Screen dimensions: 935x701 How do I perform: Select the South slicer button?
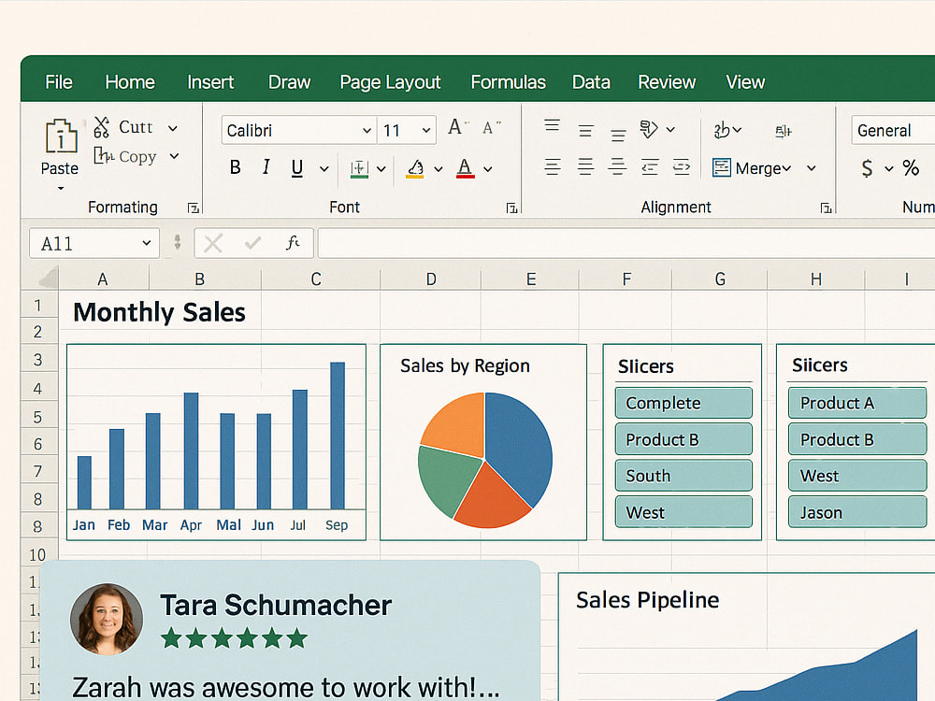coord(683,476)
